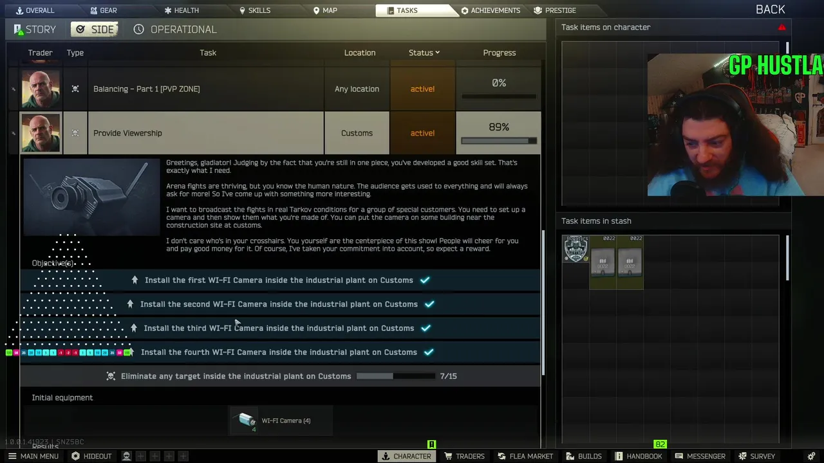Select the second 0022 item in stash
Image resolution: width=824 pixels, height=463 pixels.
coord(630,262)
